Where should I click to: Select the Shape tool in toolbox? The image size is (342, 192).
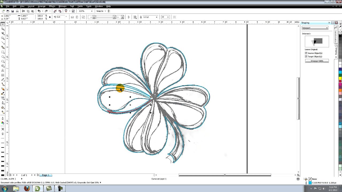coord(3,29)
